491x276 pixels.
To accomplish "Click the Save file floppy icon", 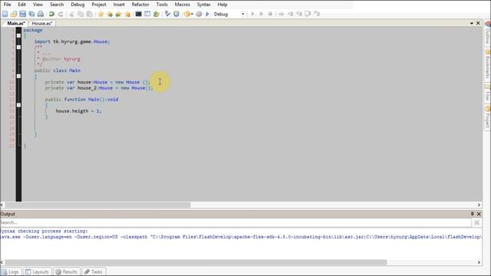I will pos(22,14).
